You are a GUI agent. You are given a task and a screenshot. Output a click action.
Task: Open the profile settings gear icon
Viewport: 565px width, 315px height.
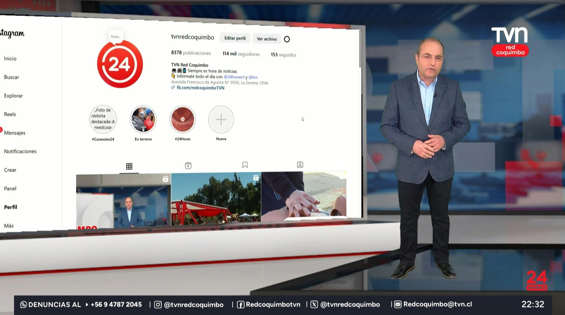pos(287,39)
